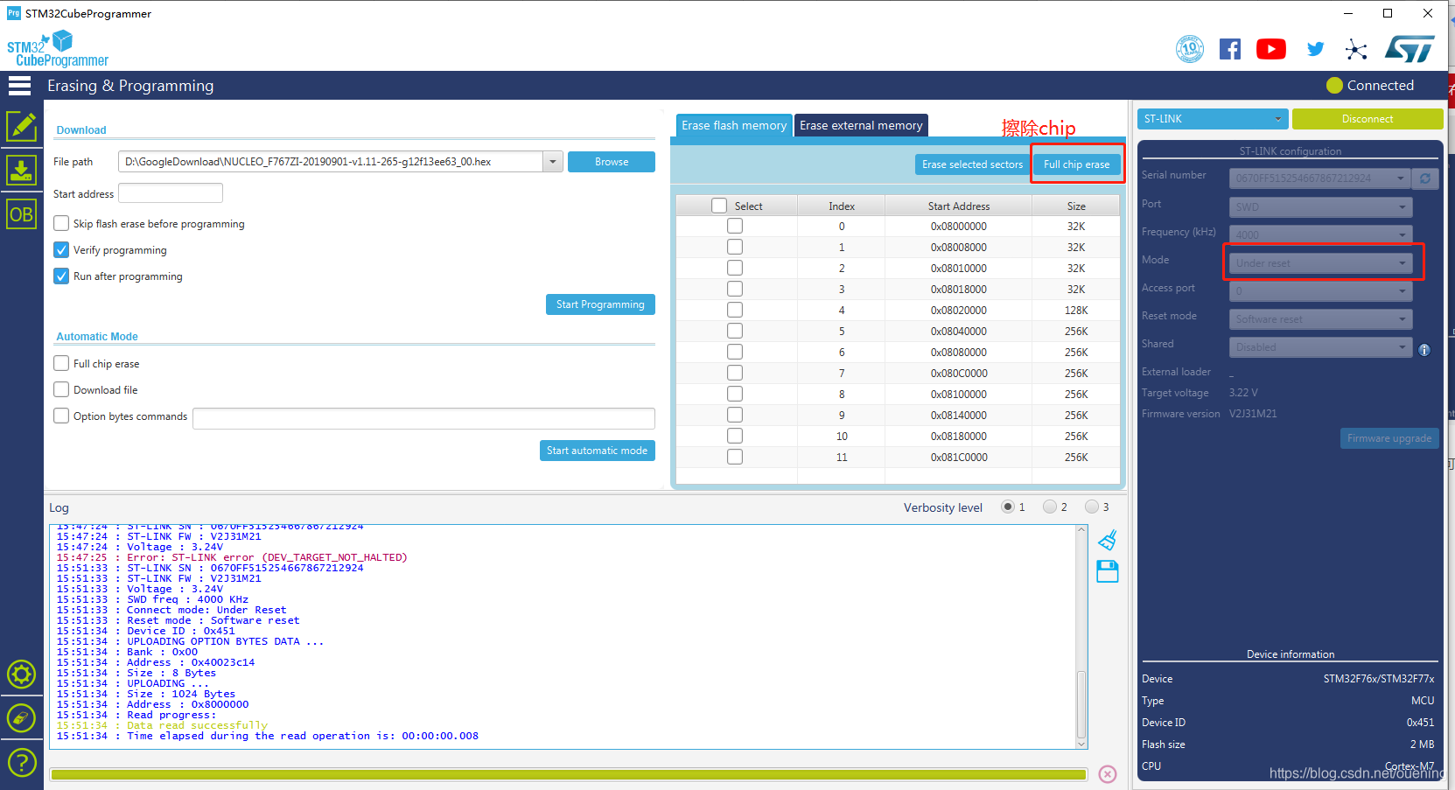1455x790 pixels.
Task: Open the Reset mode Software reset dropdown
Action: 1320,319
